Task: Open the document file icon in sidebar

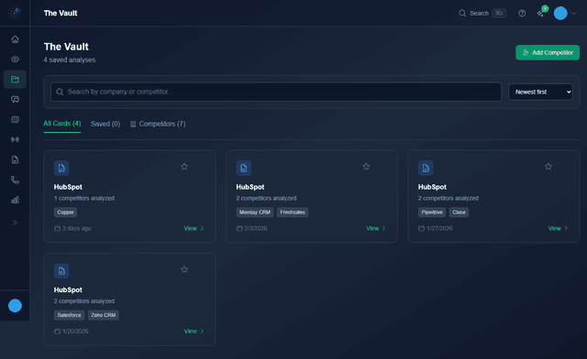Action: click(15, 159)
